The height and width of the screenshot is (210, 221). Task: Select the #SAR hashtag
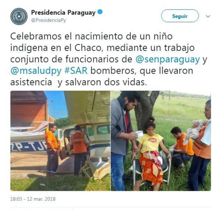pyautogui.click(x=76, y=71)
